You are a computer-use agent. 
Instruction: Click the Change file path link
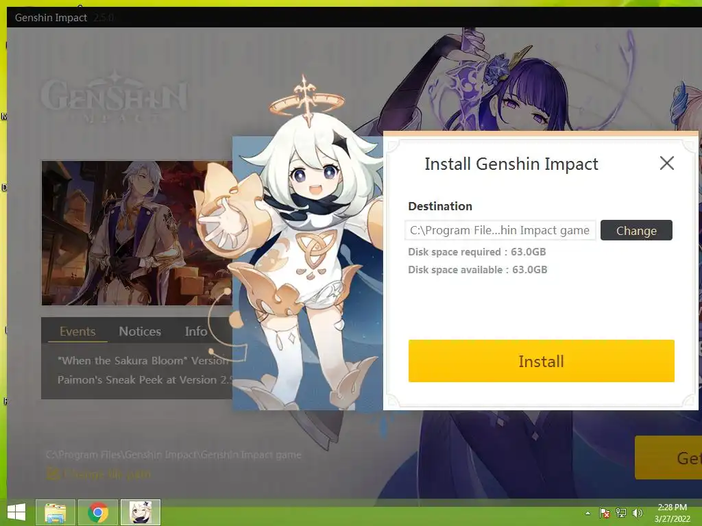pos(99,473)
